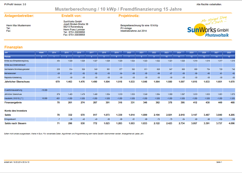Select the "Vermiedene Strombezugskosten" row label
Screen dimensions: 242x173
tap(17, 69)
